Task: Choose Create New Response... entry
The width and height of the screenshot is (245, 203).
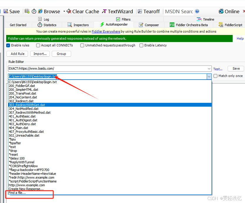Action: tap(110, 189)
